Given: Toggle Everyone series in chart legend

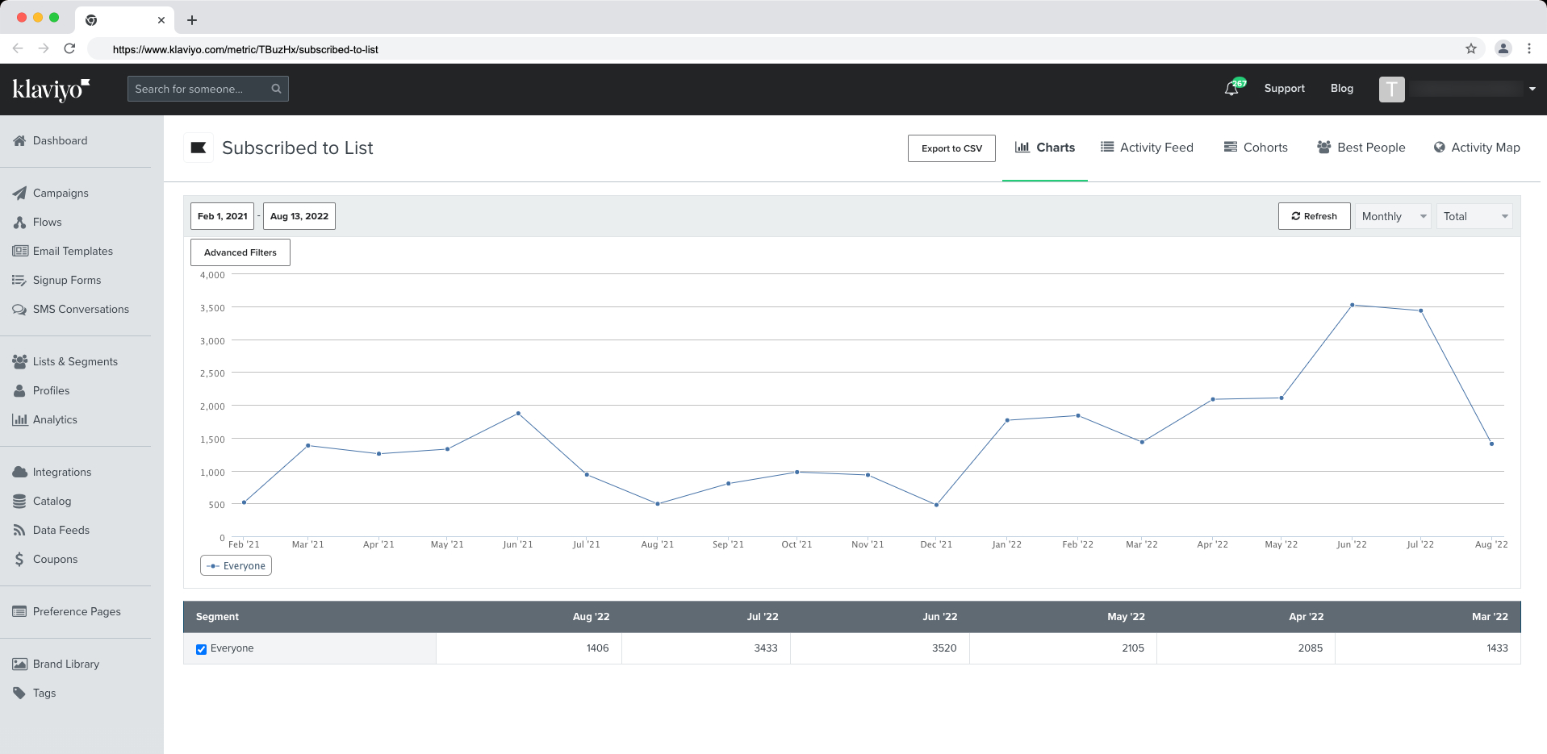Looking at the screenshot, I should pos(236,565).
